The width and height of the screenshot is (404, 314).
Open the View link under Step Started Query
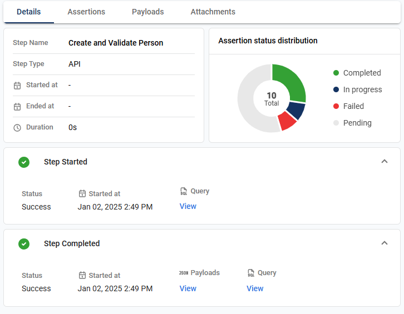pos(188,206)
